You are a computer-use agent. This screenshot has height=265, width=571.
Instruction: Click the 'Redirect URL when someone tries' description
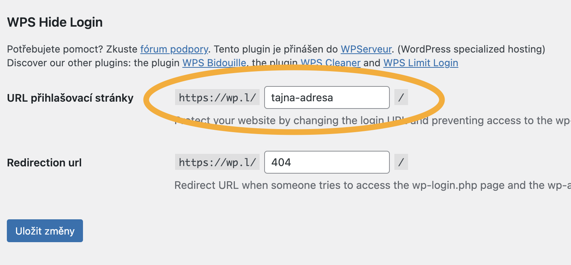coord(373,185)
